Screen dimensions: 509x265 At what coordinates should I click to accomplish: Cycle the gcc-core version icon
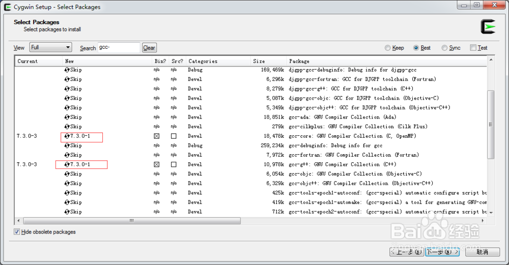(67, 136)
